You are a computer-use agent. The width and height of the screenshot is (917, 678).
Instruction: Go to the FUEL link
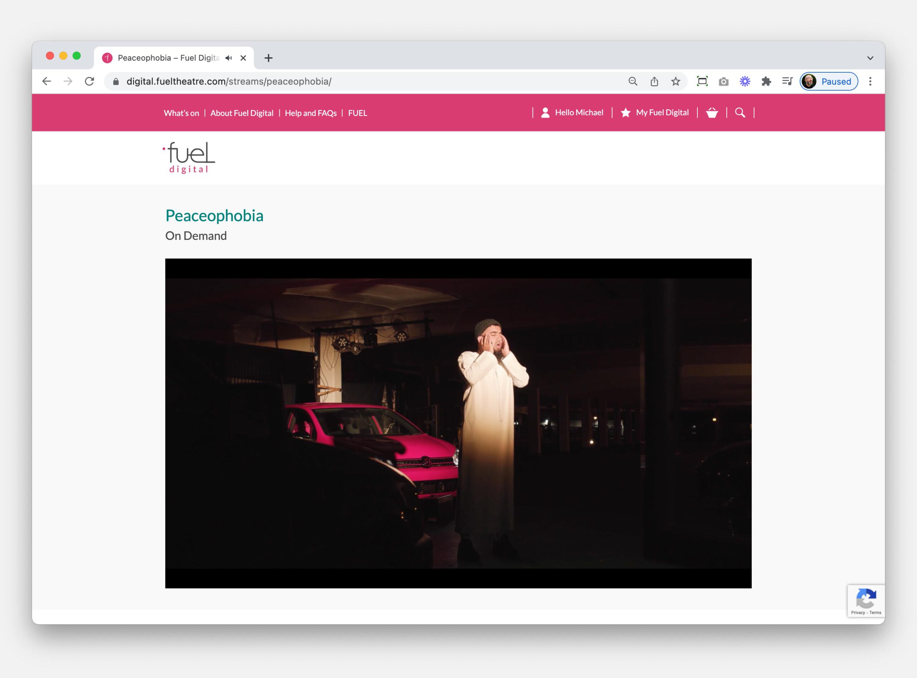pos(357,113)
